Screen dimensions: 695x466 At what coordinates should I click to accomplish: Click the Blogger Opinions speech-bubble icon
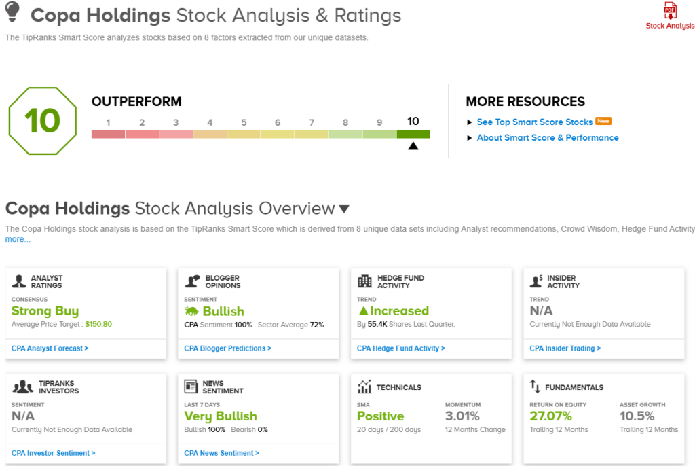click(x=192, y=281)
